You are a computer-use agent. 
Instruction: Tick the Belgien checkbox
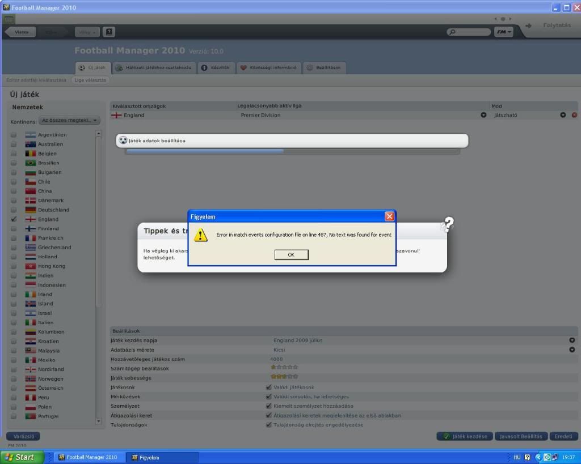(14, 154)
